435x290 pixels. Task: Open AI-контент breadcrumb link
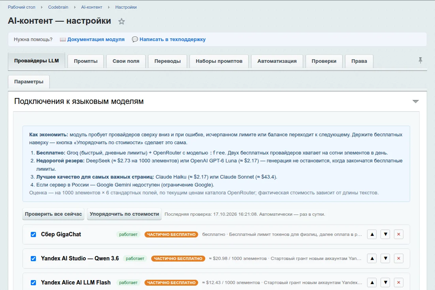92,7
